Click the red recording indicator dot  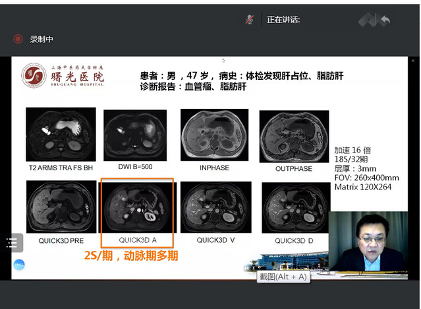[18, 39]
